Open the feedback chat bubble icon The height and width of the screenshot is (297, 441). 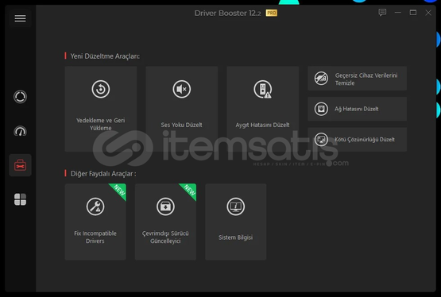pos(382,13)
